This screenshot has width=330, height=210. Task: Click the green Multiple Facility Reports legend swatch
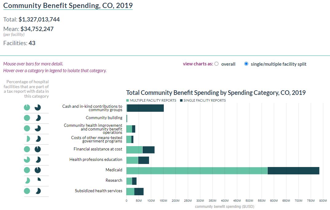click(128, 100)
